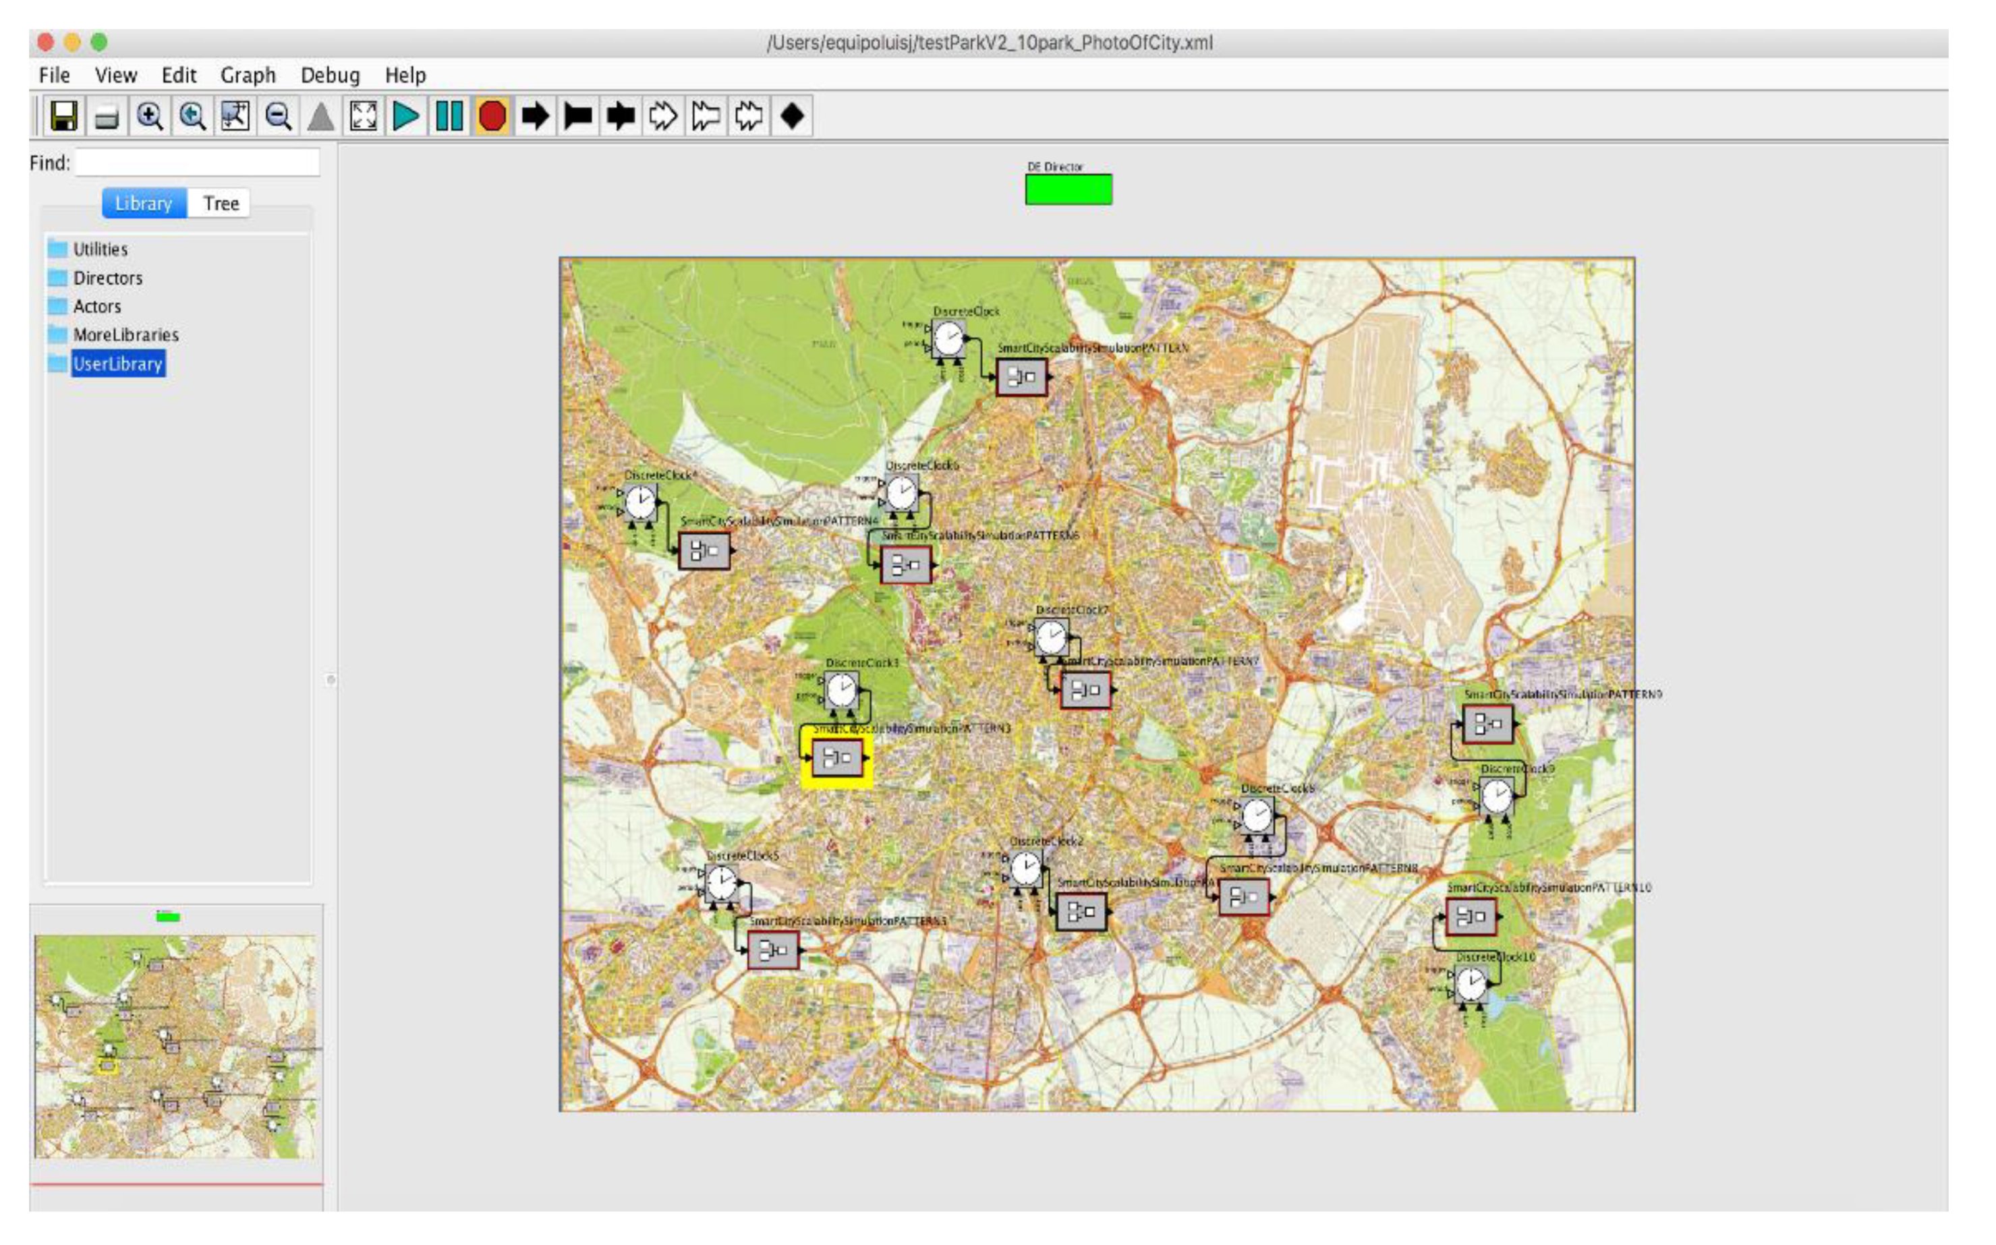Click the black diamond toolbar icon
The height and width of the screenshot is (1245, 1996).
pos(792,116)
